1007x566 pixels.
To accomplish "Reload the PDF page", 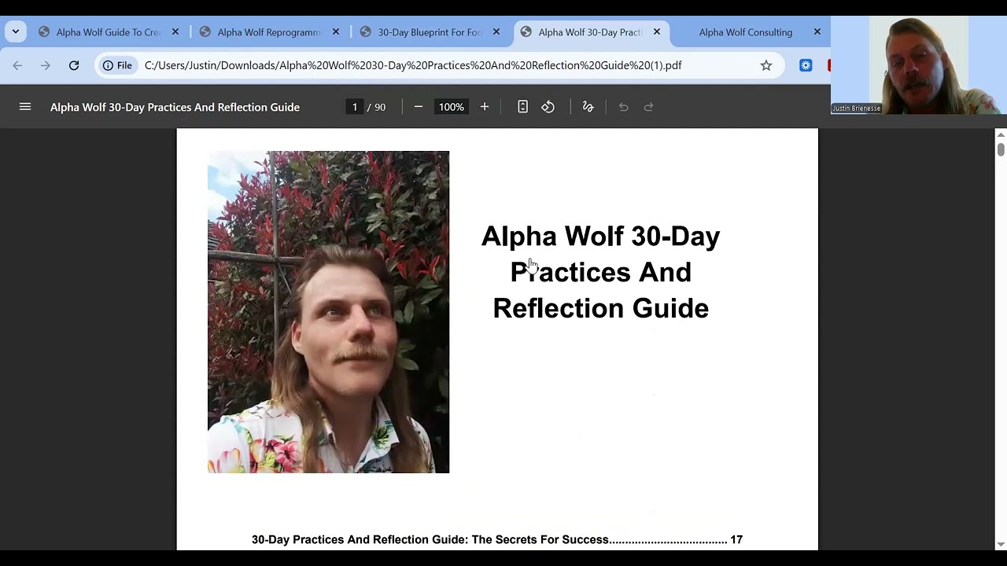I will click(x=74, y=65).
